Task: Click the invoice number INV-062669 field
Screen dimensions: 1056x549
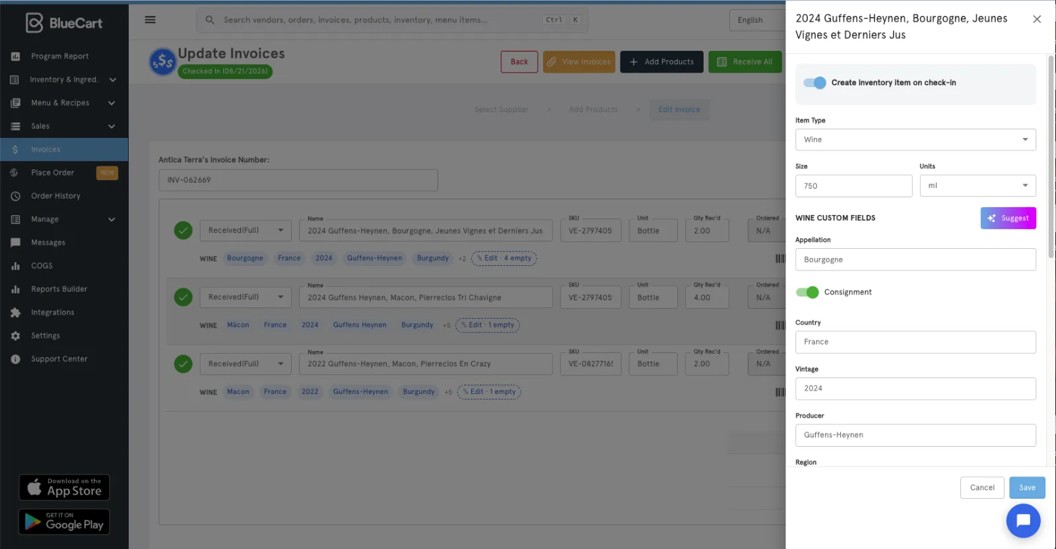Action: (298, 180)
